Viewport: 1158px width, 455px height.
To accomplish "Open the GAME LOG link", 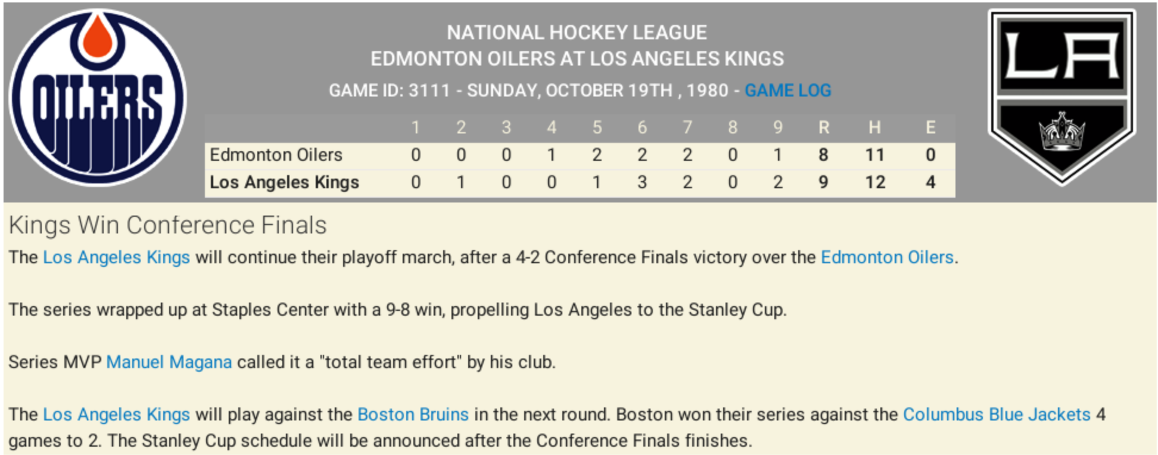I will [787, 91].
